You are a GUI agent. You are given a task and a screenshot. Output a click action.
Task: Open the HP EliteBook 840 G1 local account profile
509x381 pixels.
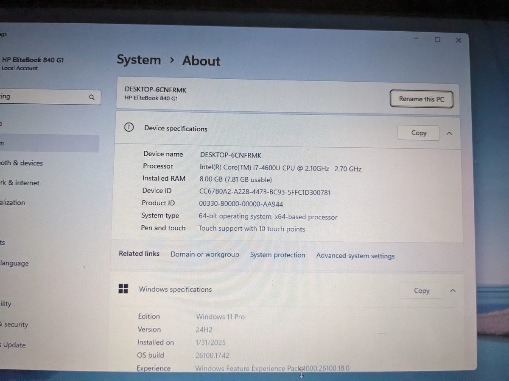coord(32,63)
